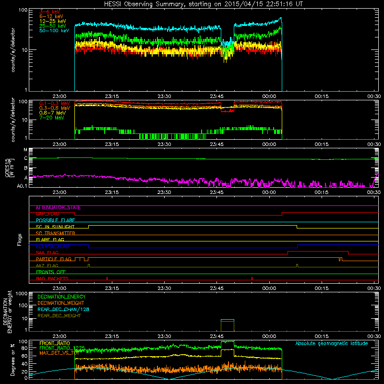Click the MAX_DET_VS_TOT legend label
This screenshot has width=384, height=384.
click(59, 353)
